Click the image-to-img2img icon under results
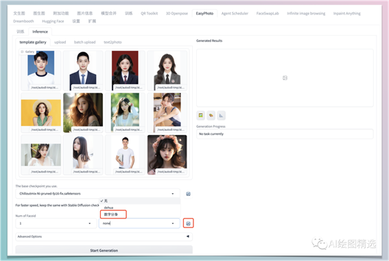Image resolution: width=389 pixels, height=261 pixels. [x=201, y=115]
